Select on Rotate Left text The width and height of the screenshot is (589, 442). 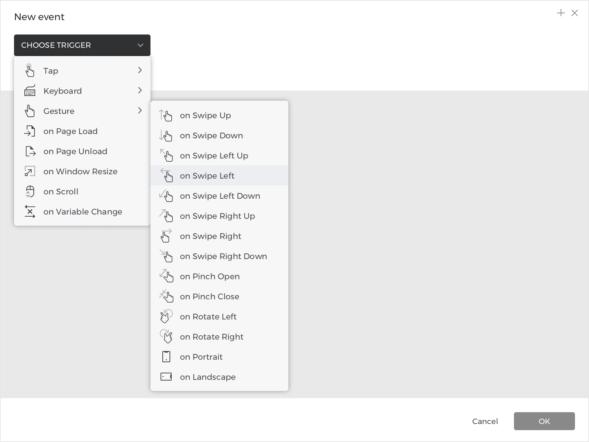click(208, 317)
